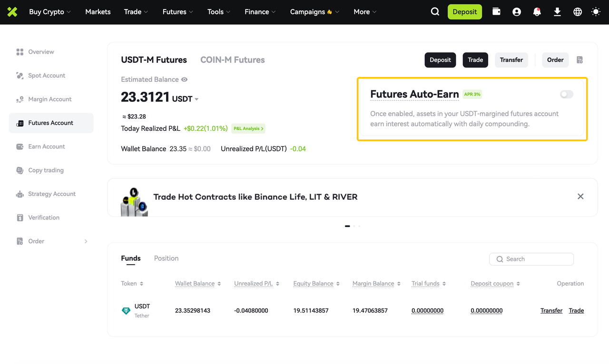The height and width of the screenshot is (364, 609).
Task: Open the notifications bell icon
Action: (x=537, y=12)
